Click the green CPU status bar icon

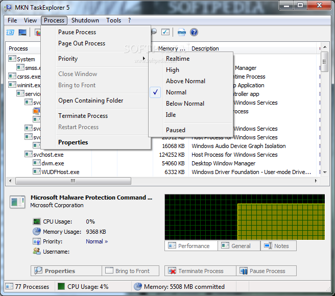coord(61,286)
